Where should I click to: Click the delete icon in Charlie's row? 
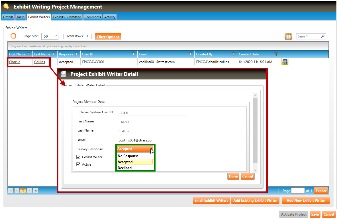[x=285, y=62]
